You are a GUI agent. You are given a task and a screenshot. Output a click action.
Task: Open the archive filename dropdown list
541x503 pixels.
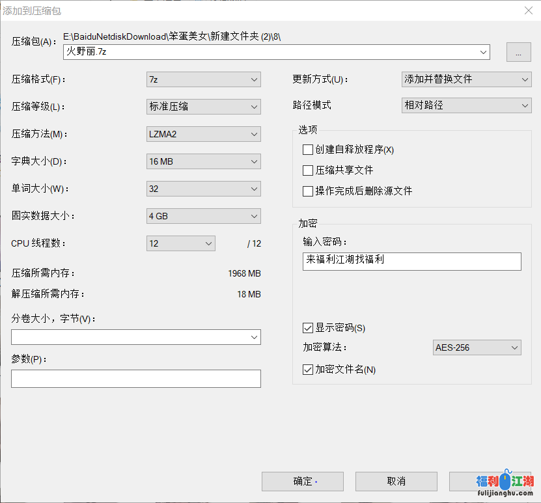pos(482,52)
